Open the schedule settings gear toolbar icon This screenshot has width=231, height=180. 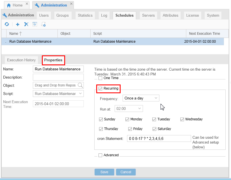[x=44, y=24]
